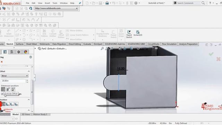Select fourth Jog Position option
The width and height of the screenshot is (222, 125).
(16, 104)
